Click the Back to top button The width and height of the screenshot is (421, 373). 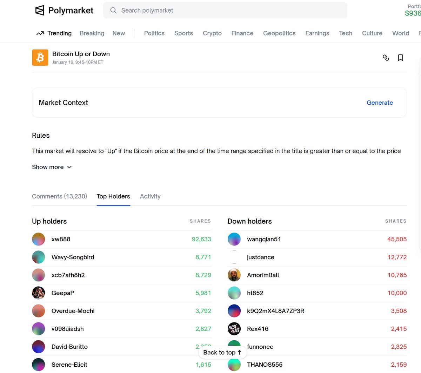(x=222, y=352)
